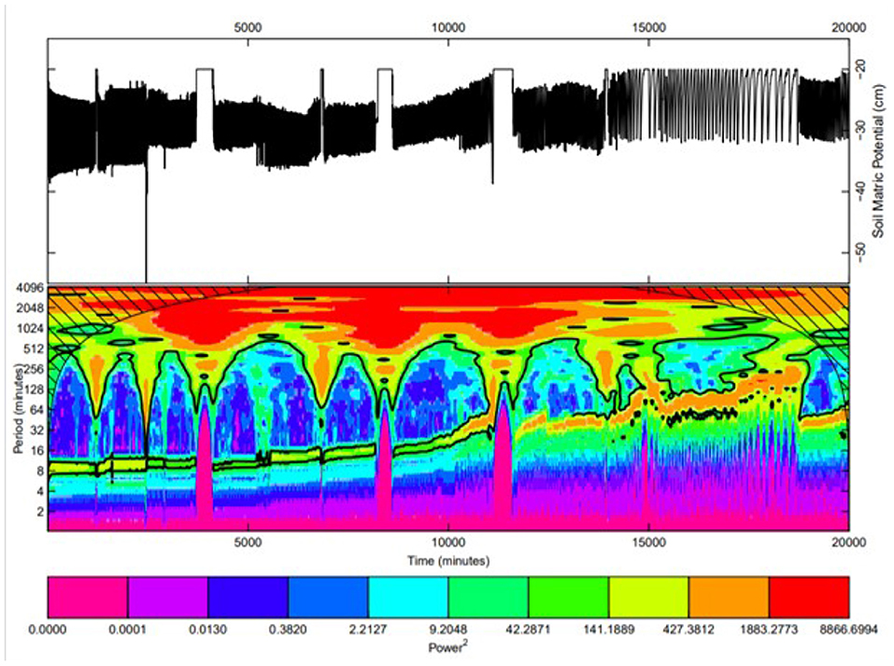Screen dimensions: 894x666
Task: Click legend value 2.2127
Action: point(368,631)
